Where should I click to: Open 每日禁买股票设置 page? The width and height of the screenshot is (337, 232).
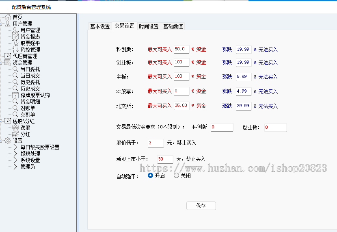pos(40,147)
